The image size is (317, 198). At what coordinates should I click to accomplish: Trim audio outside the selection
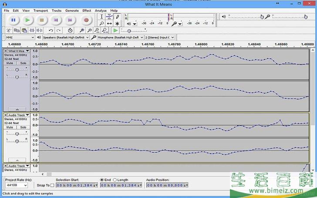pos(32,30)
